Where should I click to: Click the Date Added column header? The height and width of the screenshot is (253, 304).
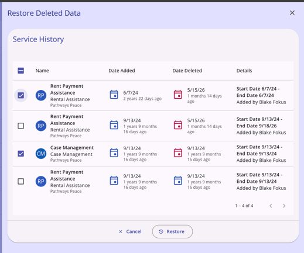pos(122,71)
